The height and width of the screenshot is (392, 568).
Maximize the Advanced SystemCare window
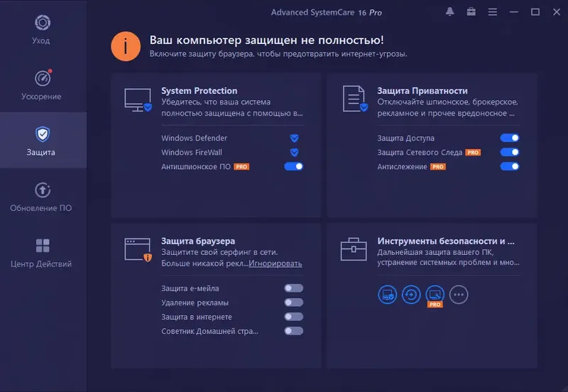[x=535, y=12]
